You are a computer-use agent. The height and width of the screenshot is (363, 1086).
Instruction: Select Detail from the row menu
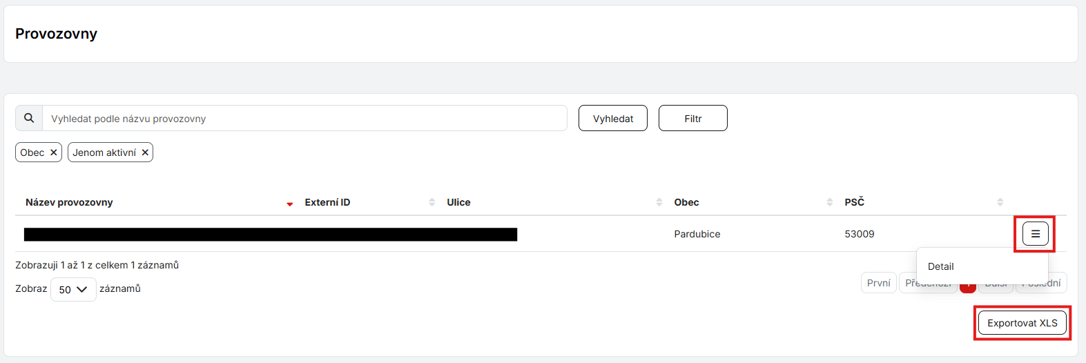tap(941, 266)
